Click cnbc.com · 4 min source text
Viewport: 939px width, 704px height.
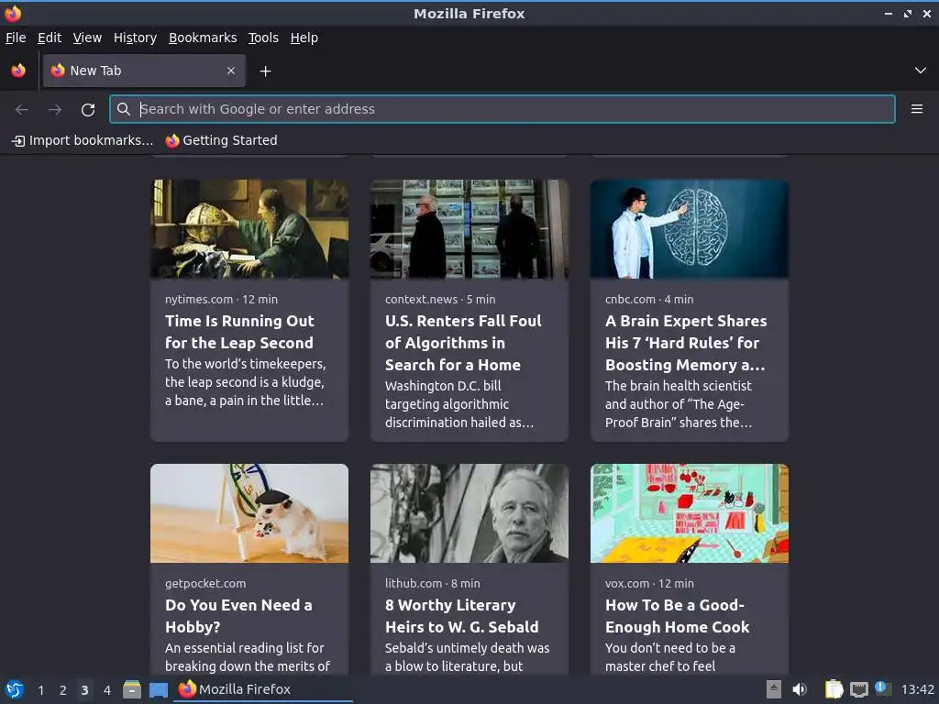[649, 300]
